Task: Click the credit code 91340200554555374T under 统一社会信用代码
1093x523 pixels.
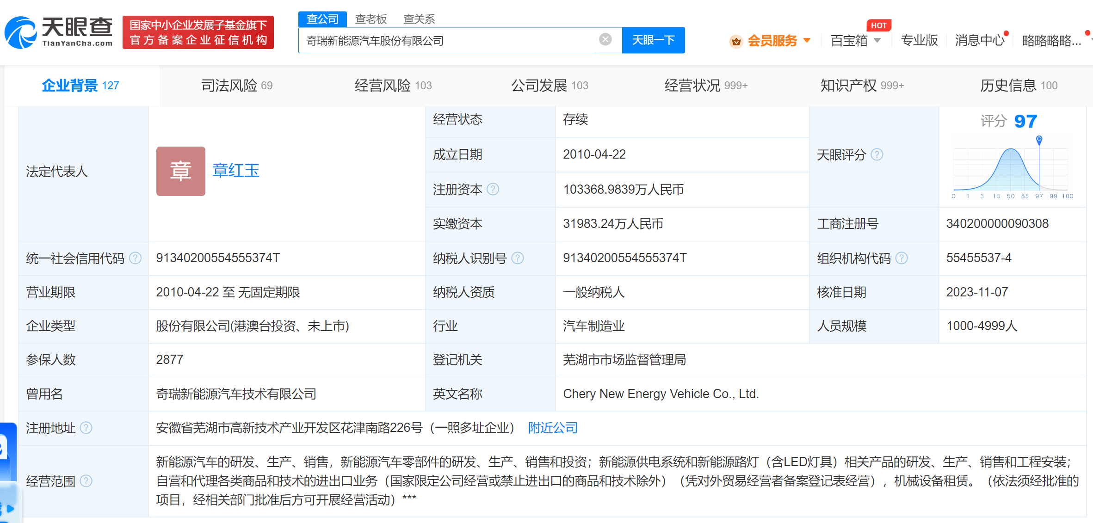Action: tap(218, 258)
